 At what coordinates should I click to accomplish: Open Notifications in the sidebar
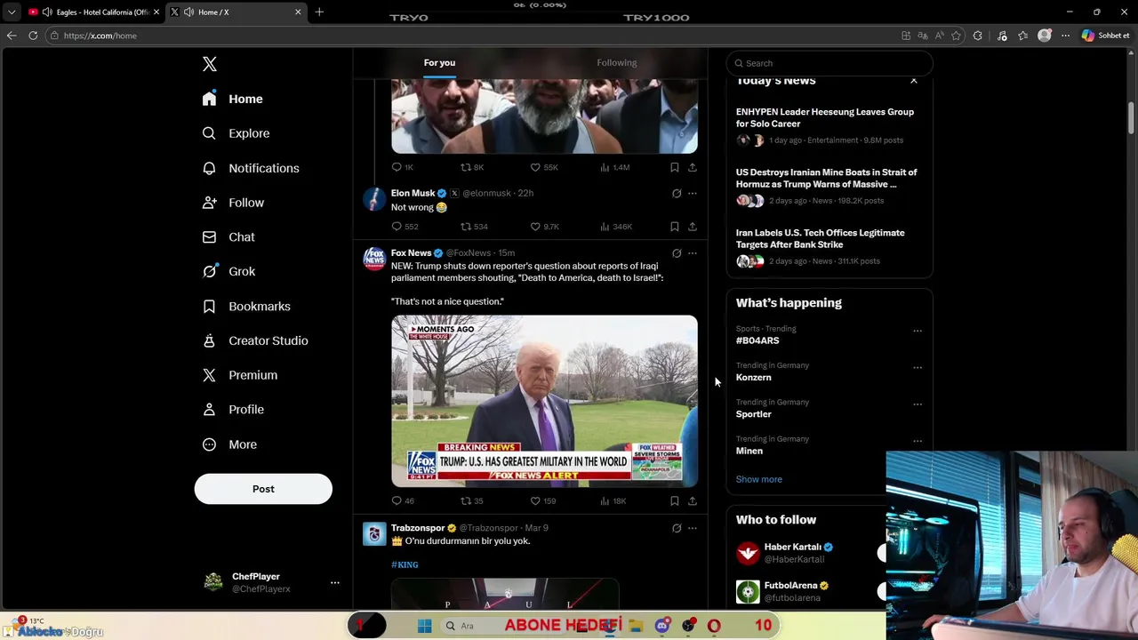(x=251, y=168)
